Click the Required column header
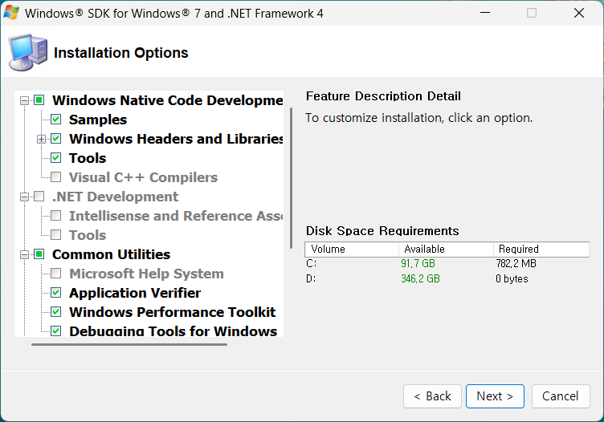This screenshot has height=422, width=604. pos(541,250)
